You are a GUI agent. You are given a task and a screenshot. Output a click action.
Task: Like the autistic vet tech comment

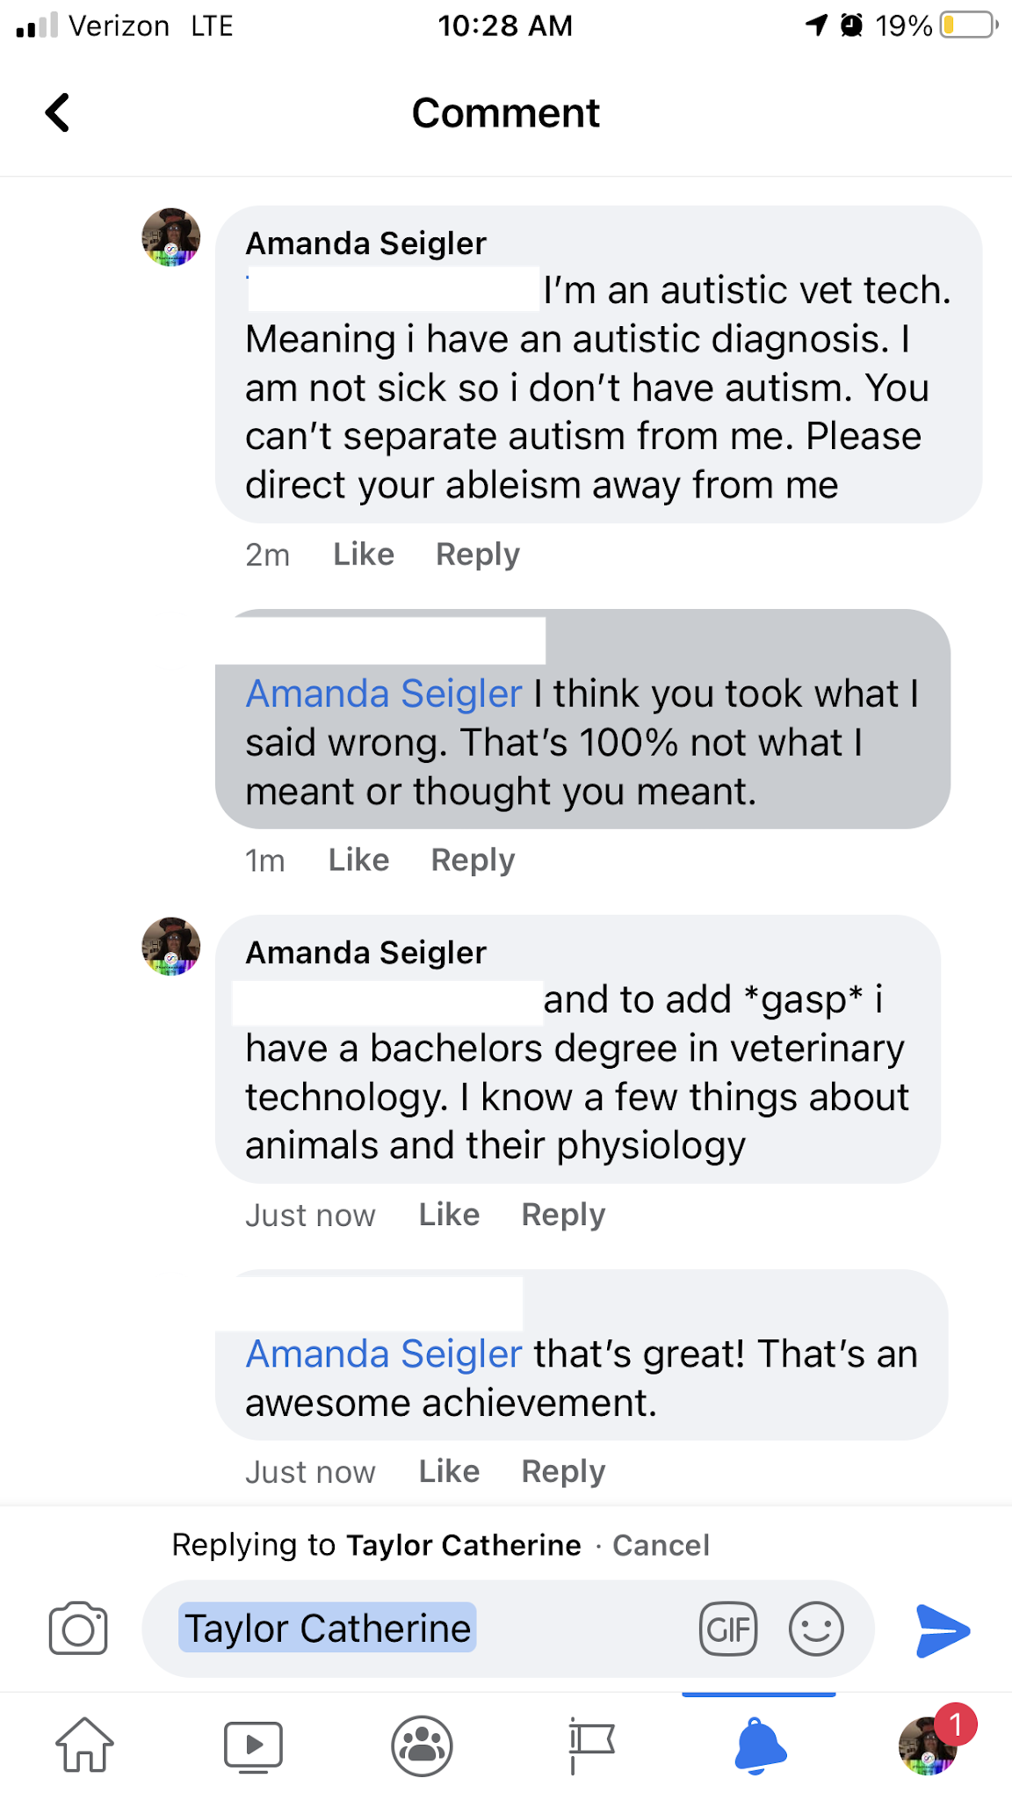click(364, 555)
